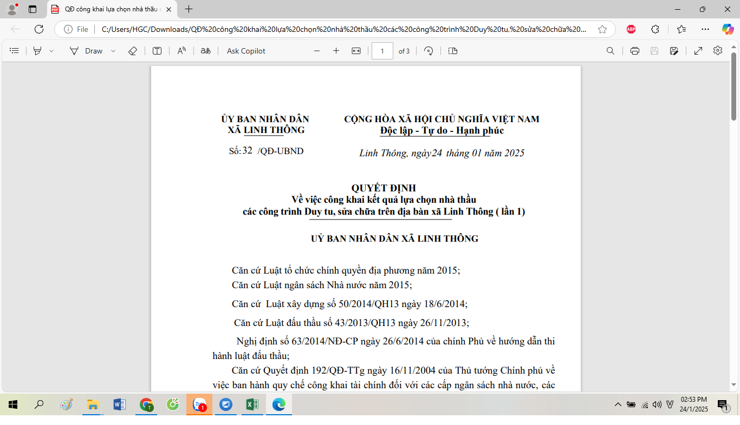
Task: Open the ABP extension
Action: 631,29
